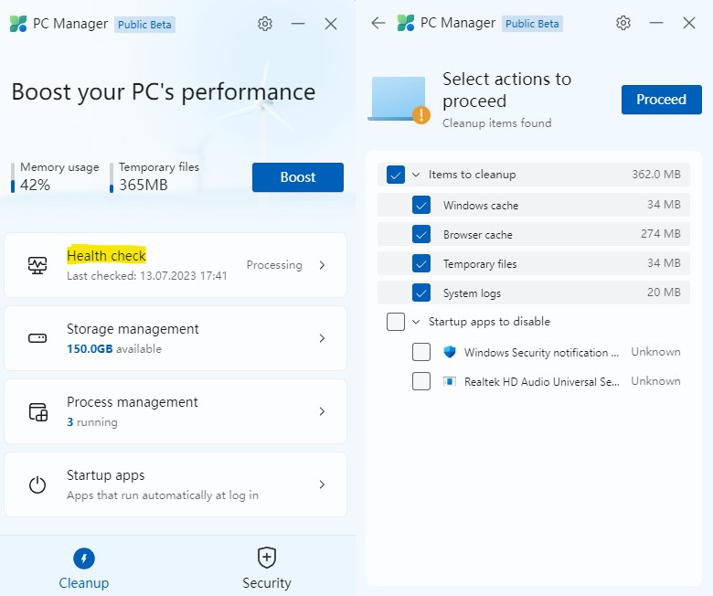Viewport: 713px width, 596px height.
Task: Click PC Manager logo in left window
Action: [18, 24]
